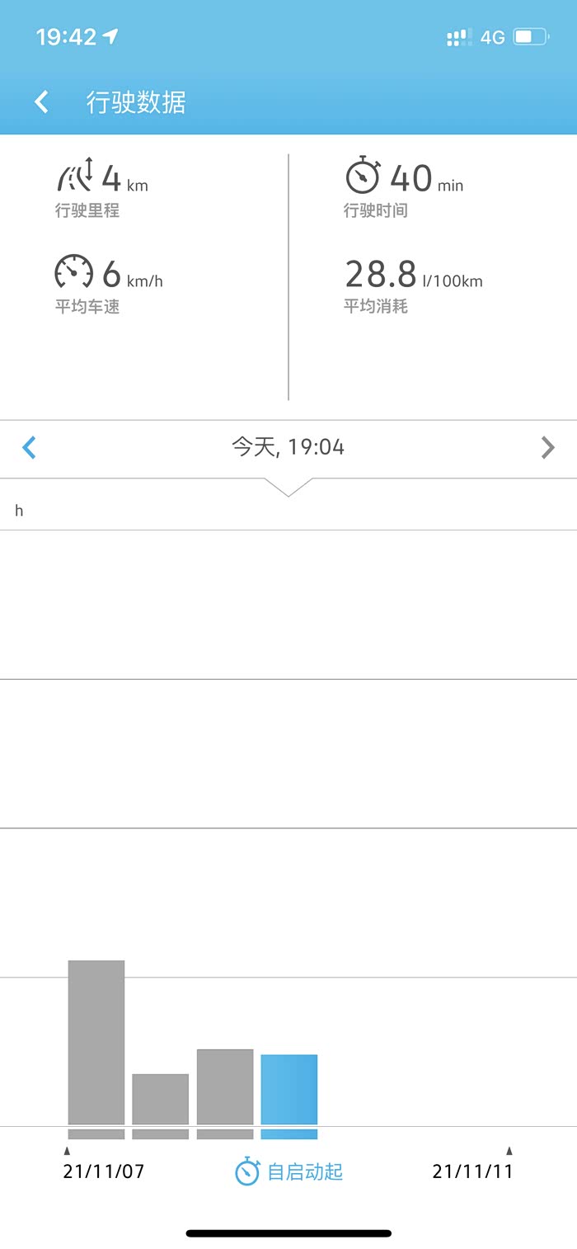
Task: Tap the blue stopwatch icon beside 自启动起
Action: tap(247, 1171)
